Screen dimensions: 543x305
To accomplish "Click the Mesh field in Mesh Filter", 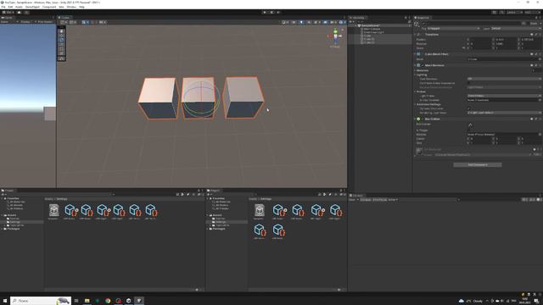I will 504,59.
